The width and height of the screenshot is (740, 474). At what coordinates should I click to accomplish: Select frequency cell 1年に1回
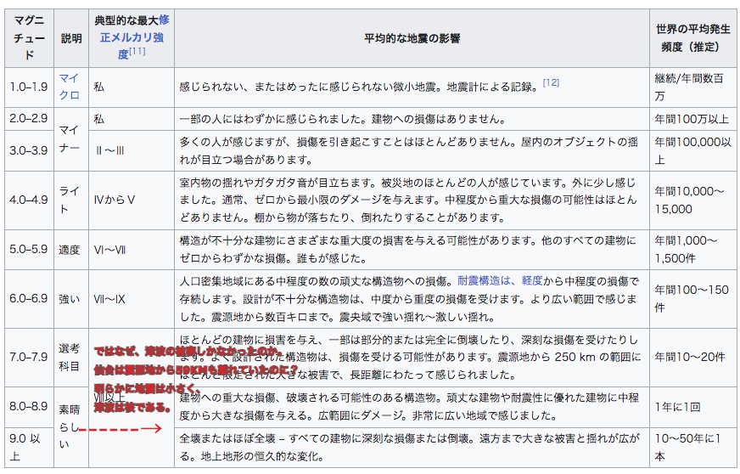coord(692,407)
